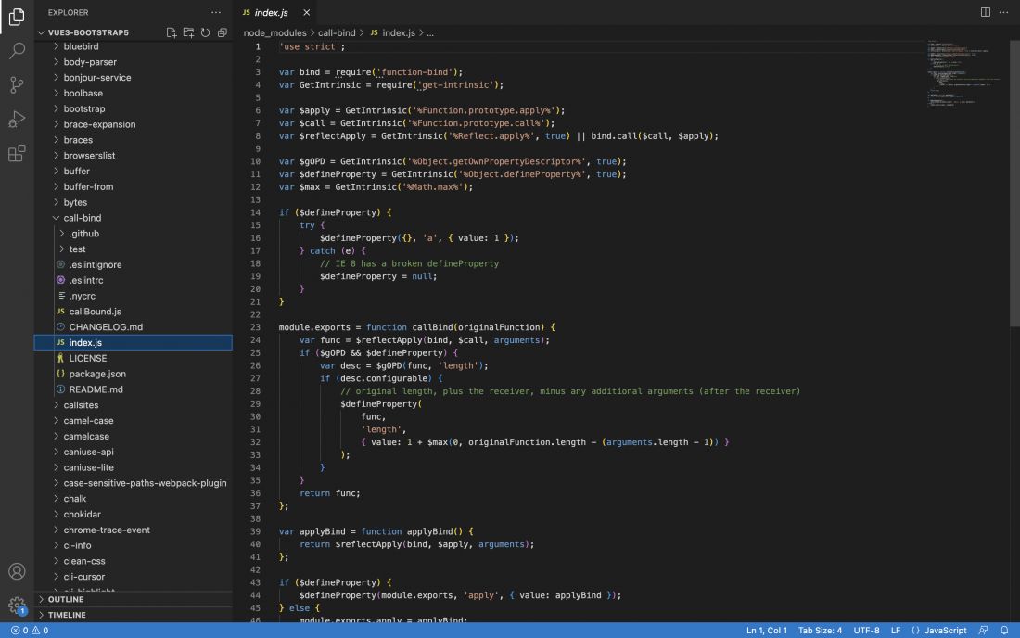The height and width of the screenshot is (638, 1020).
Task: Click 'use strict' on line 1
Action: pos(310,46)
